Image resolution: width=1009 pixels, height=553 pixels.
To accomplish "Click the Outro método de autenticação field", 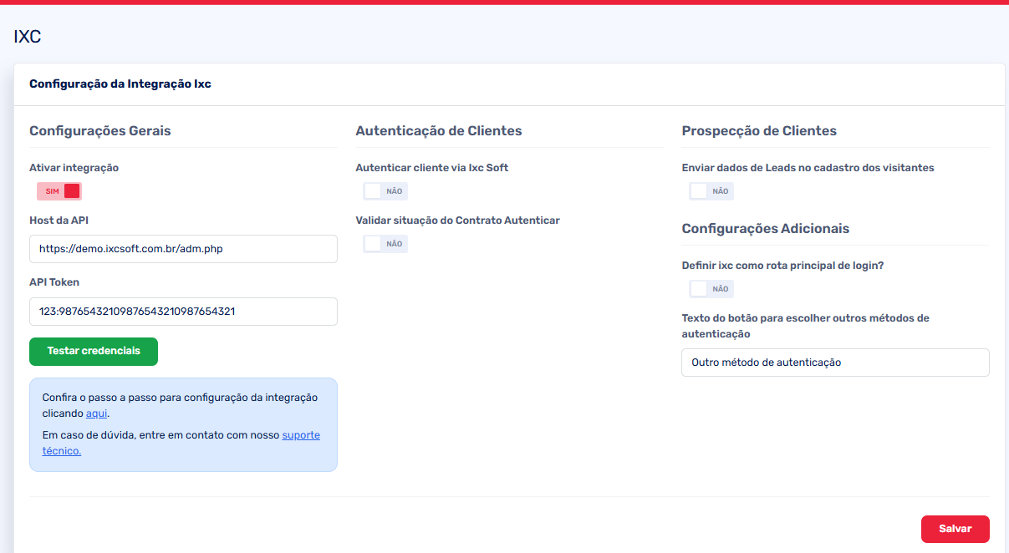I will click(835, 363).
